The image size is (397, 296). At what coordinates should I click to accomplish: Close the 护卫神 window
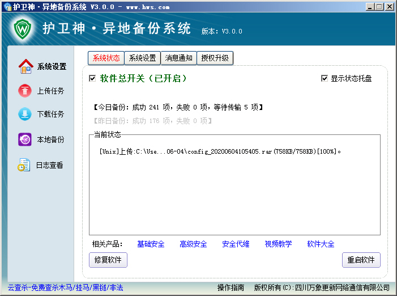pyautogui.click(x=390, y=7)
